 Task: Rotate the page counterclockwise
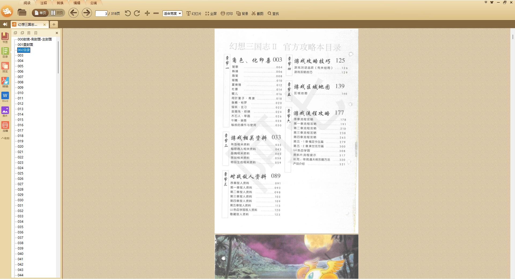pyautogui.click(x=128, y=13)
